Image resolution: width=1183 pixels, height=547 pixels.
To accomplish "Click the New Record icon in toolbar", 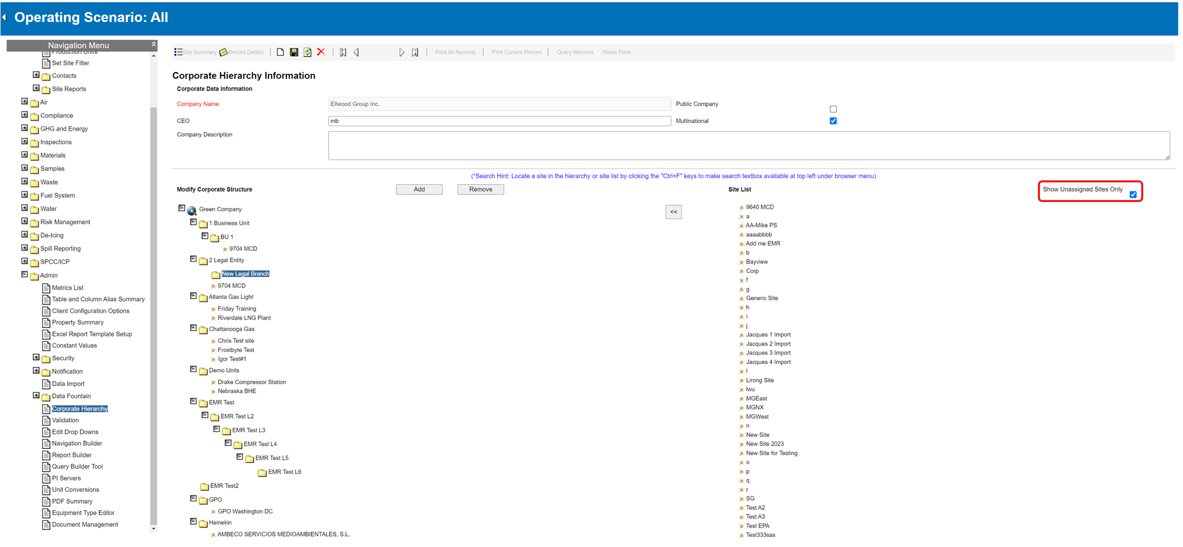I will [280, 52].
